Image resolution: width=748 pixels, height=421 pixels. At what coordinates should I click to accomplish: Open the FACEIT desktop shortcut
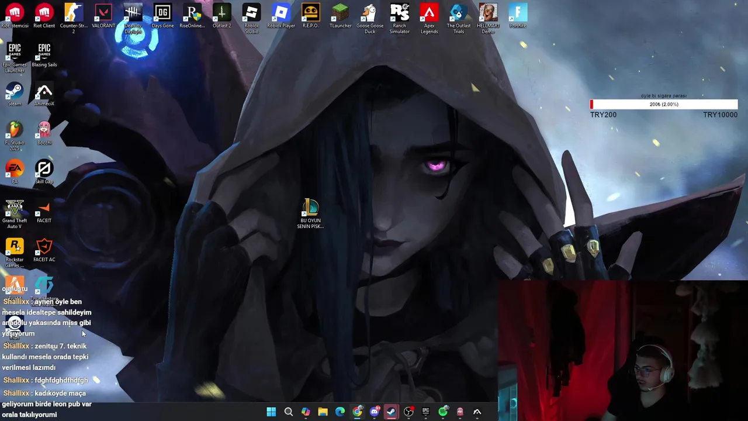pos(44,211)
